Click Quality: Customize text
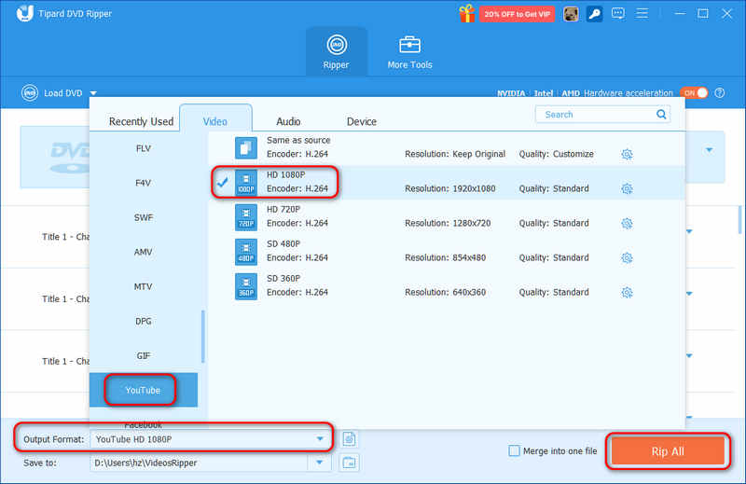The image size is (746, 484). pos(556,154)
